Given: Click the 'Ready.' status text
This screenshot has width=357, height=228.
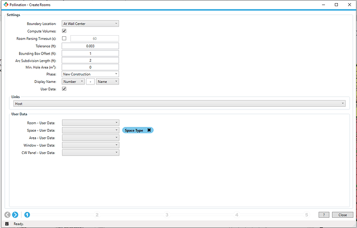Looking at the screenshot, I should pos(19,224).
